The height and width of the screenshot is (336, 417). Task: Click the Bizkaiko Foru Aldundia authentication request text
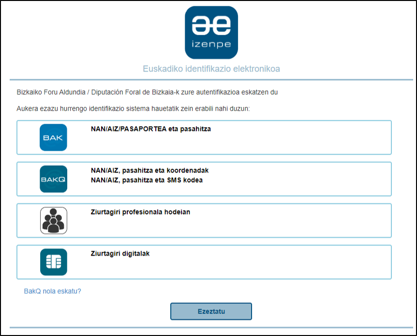[147, 92]
